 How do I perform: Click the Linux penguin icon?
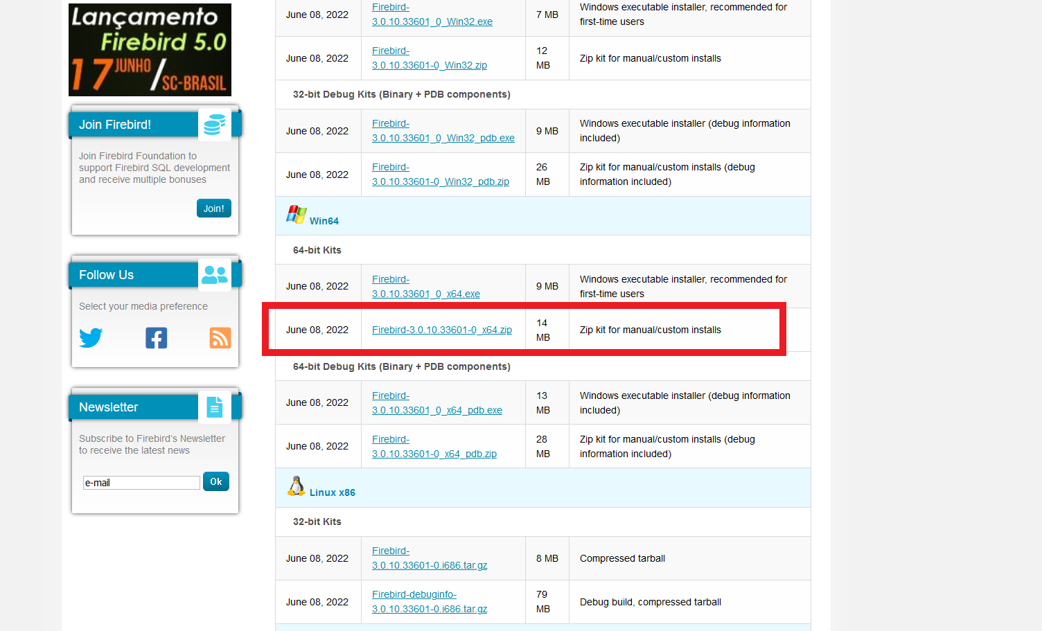pos(297,486)
